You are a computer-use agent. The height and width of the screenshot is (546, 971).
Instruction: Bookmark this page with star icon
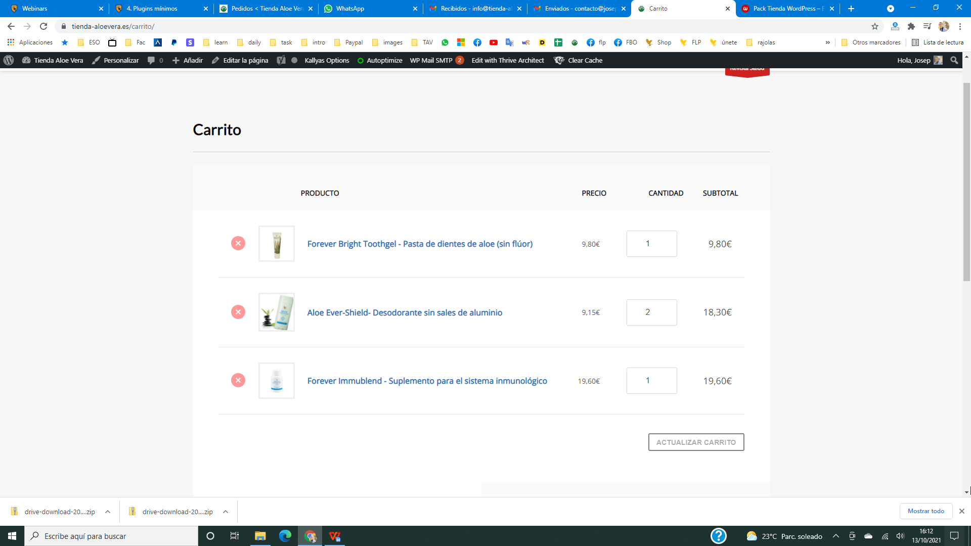click(875, 26)
